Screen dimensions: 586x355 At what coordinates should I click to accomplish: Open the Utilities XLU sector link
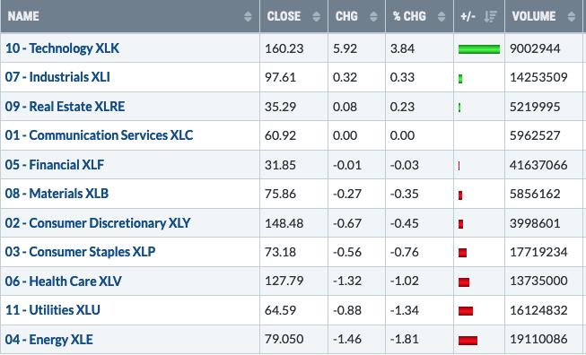click(x=53, y=310)
